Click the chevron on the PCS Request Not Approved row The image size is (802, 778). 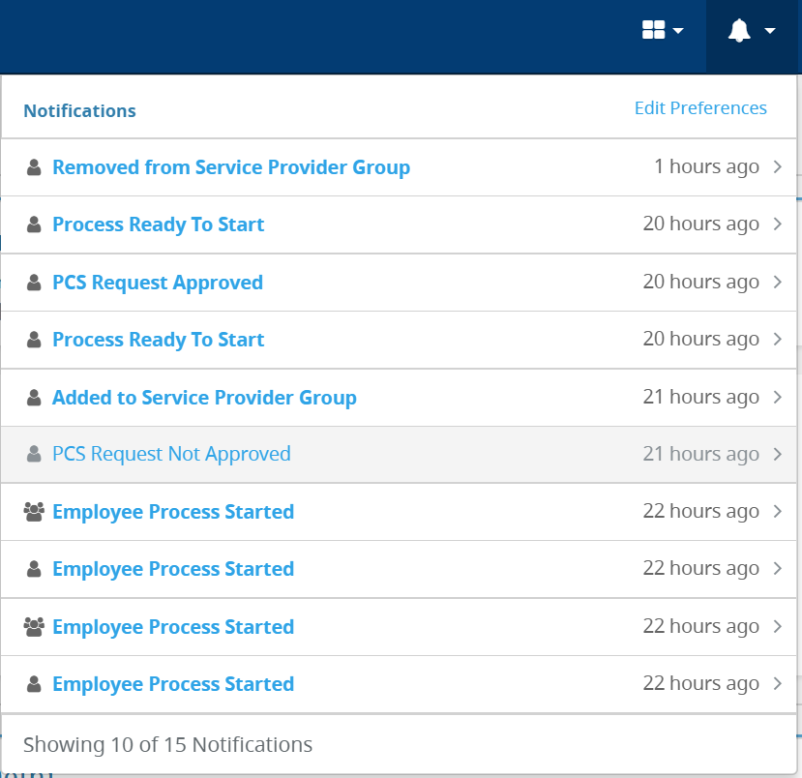click(x=778, y=454)
